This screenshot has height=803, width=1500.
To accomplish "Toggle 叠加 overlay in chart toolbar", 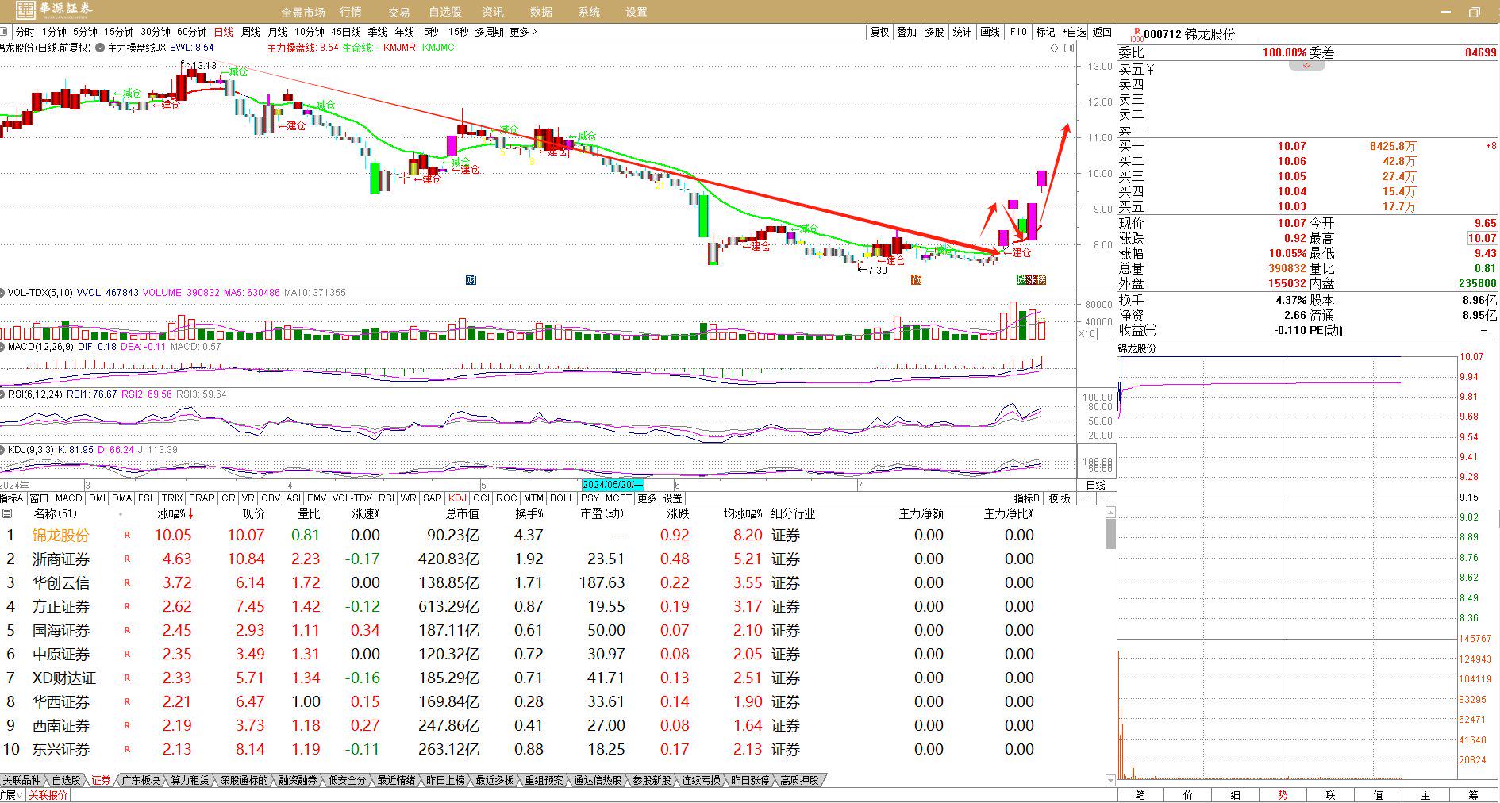I will 906,32.
